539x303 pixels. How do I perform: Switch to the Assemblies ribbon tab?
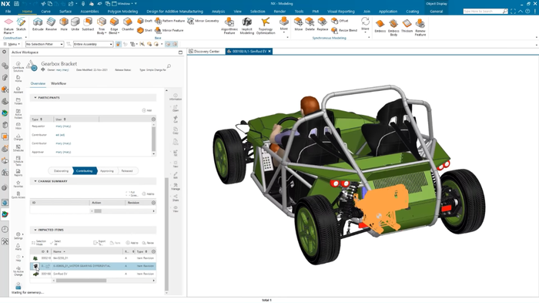coord(89,12)
